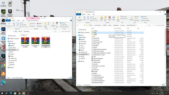This screenshot has width=169, height=95.
Task: Click Move to in the Grand Theft Auto V ribbon
Action: point(101,18)
